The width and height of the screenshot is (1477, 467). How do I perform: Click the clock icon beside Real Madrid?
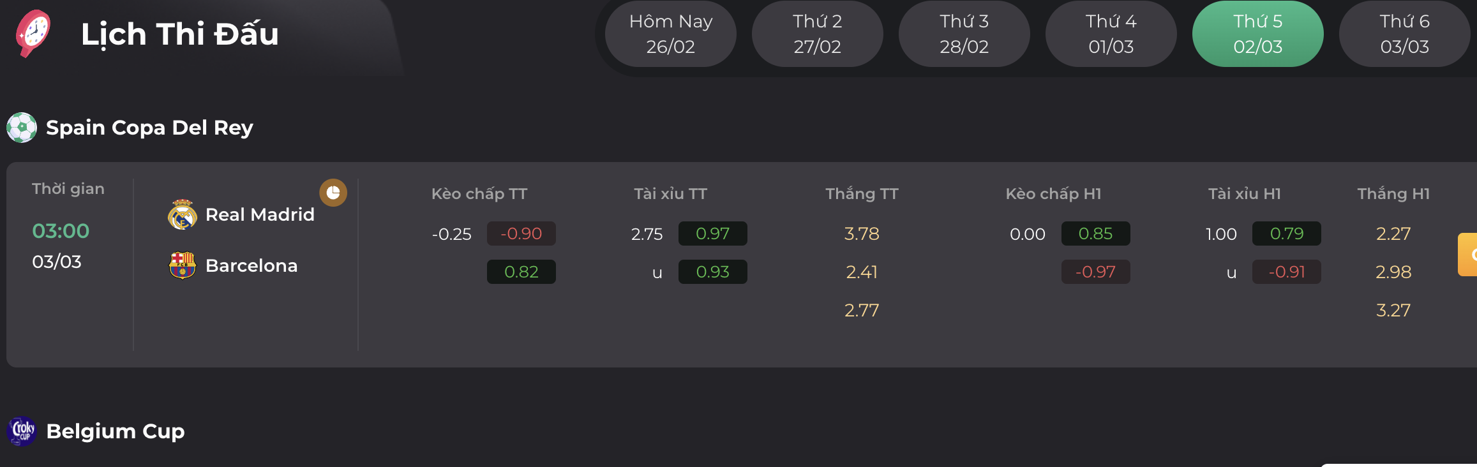(333, 193)
